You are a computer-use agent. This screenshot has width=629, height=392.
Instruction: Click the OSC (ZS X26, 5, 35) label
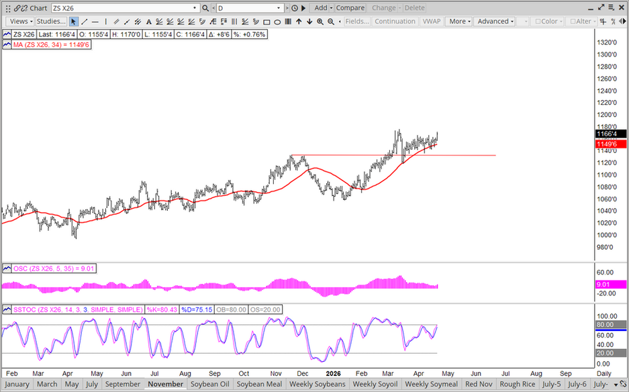click(x=54, y=268)
